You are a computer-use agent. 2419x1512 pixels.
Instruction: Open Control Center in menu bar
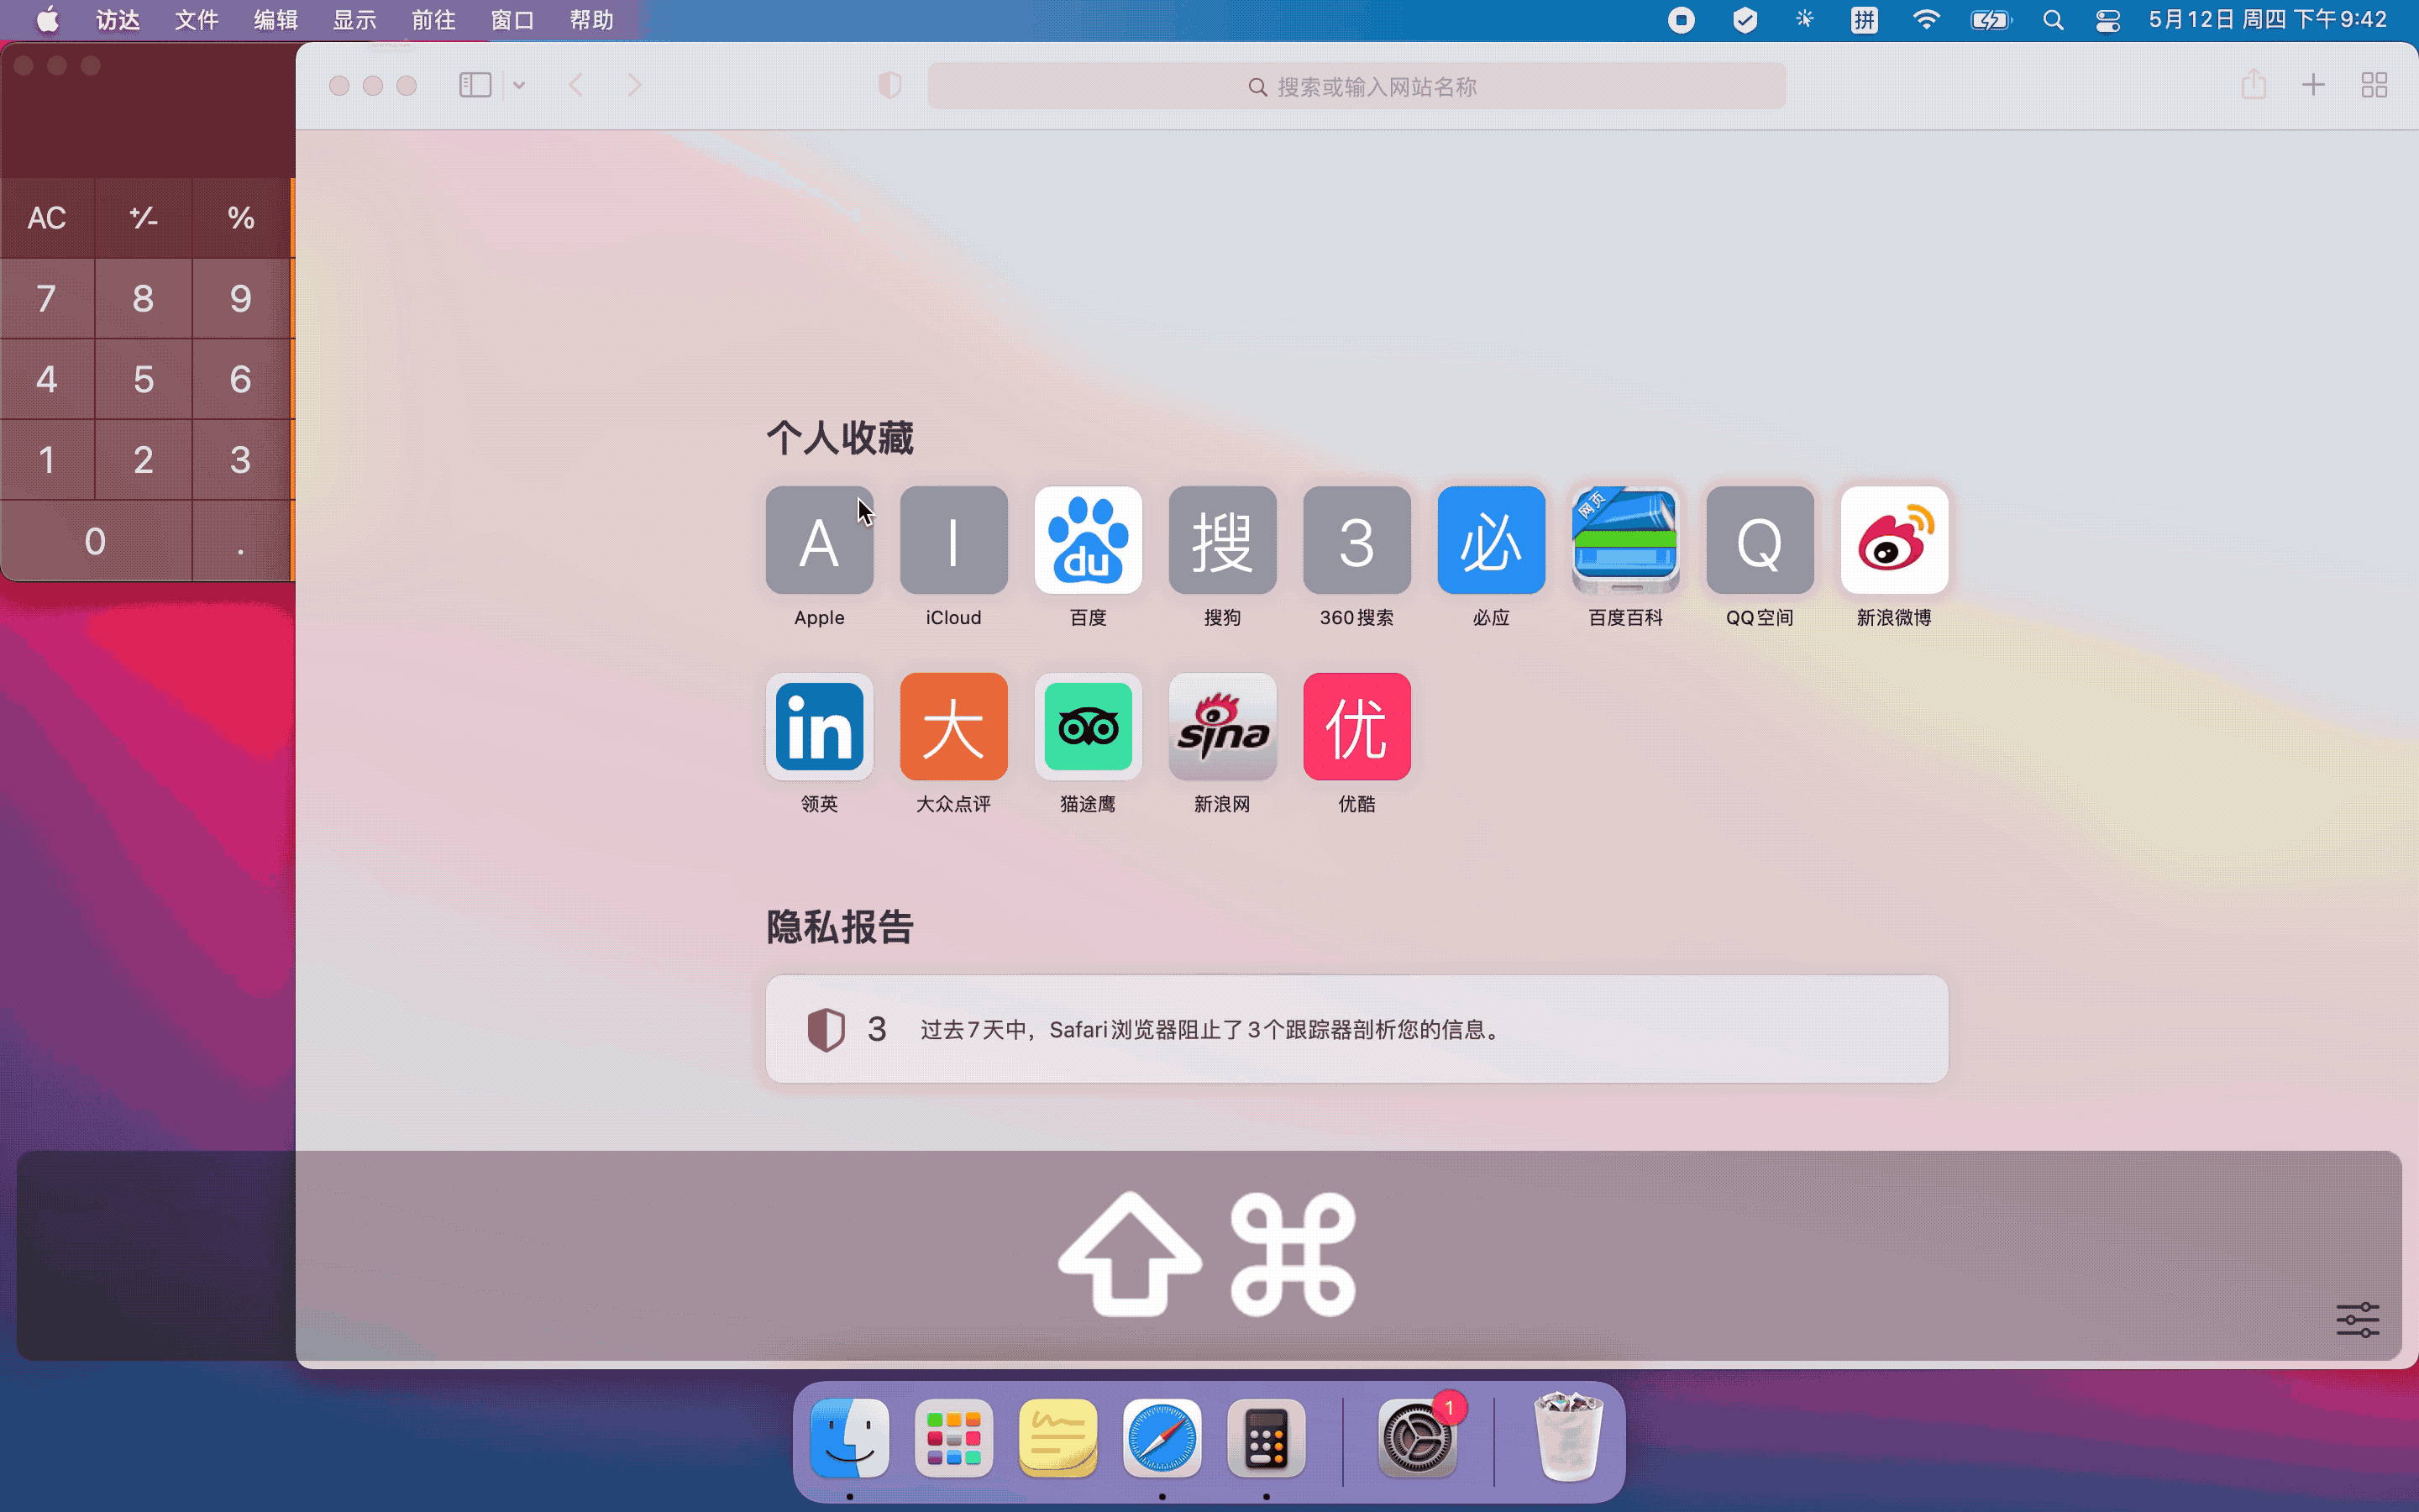[2107, 20]
